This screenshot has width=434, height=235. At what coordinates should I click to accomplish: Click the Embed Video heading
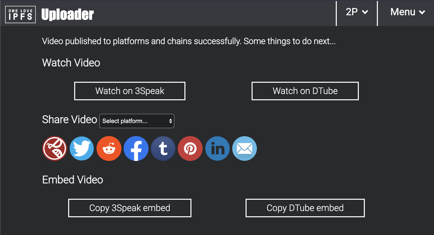tap(73, 180)
